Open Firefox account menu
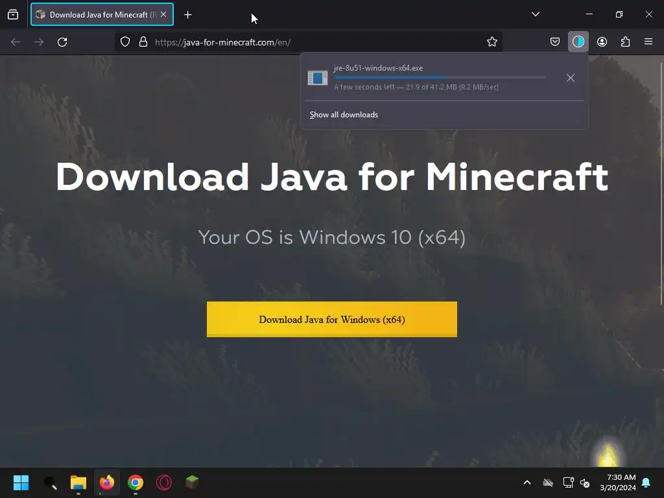Viewport: 664px width, 498px height. pos(602,41)
